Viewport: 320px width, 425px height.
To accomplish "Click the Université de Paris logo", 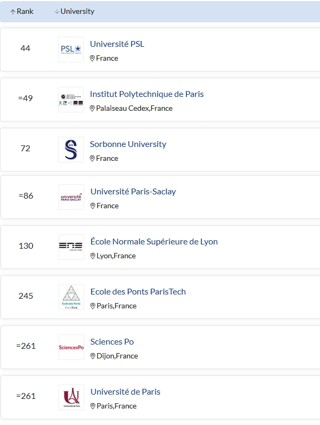I will [x=71, y=397].
